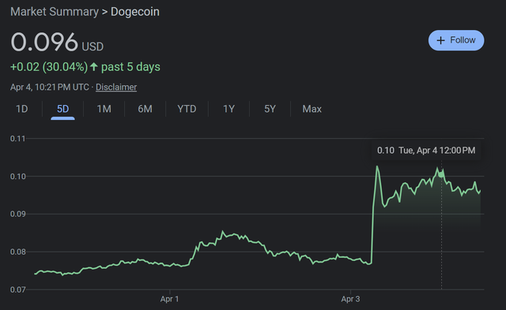Click the green up arrow icon
Viewport: 506px width, 310px height.
click(94, 66)
